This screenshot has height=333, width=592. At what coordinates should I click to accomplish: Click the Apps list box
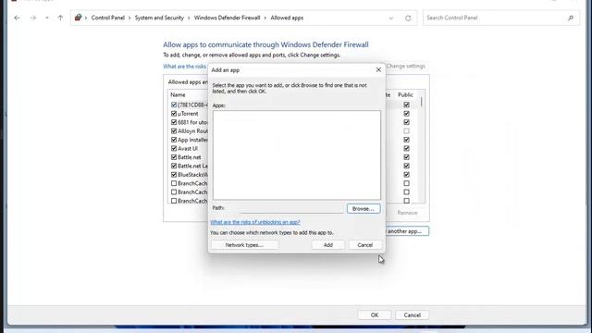(x=297, y=155)
